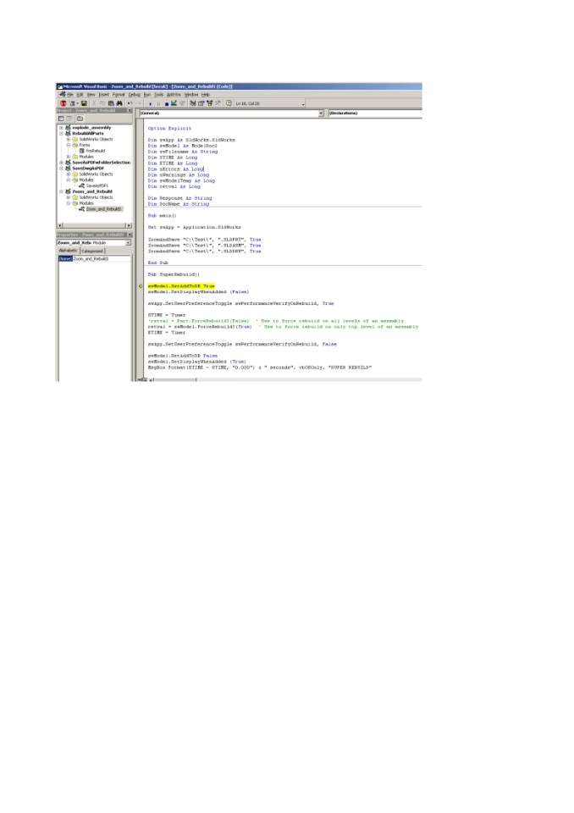
Task: Open the Window menu
Action: pyautogui.click(x=191, y=94)
